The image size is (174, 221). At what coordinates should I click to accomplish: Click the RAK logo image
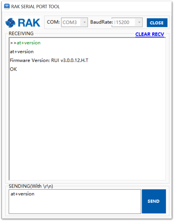[23, 22]
